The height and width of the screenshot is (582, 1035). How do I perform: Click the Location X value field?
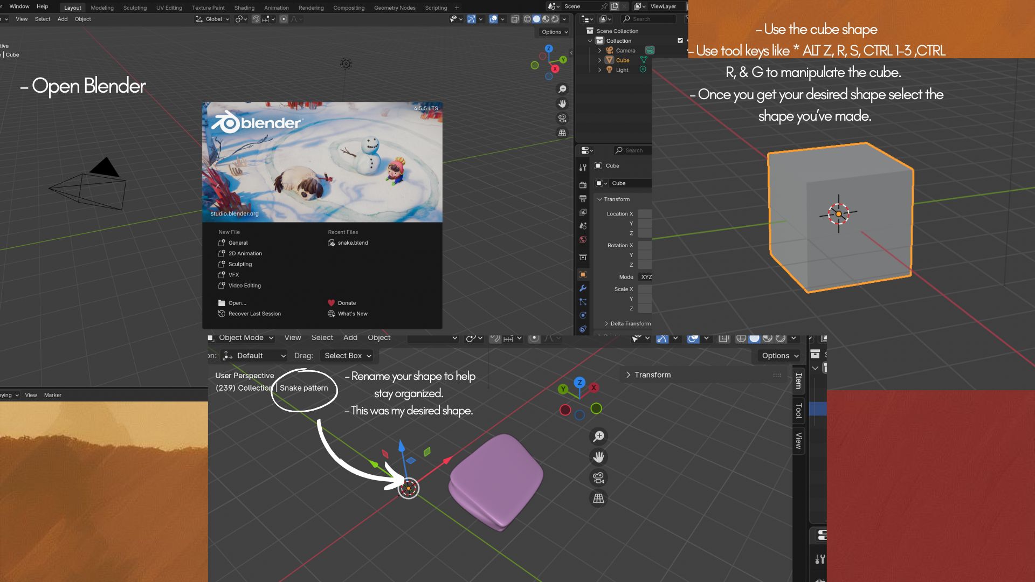point(645,214)
